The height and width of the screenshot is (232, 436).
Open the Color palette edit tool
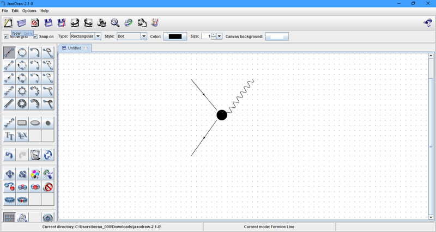click(x=35, y=174)
